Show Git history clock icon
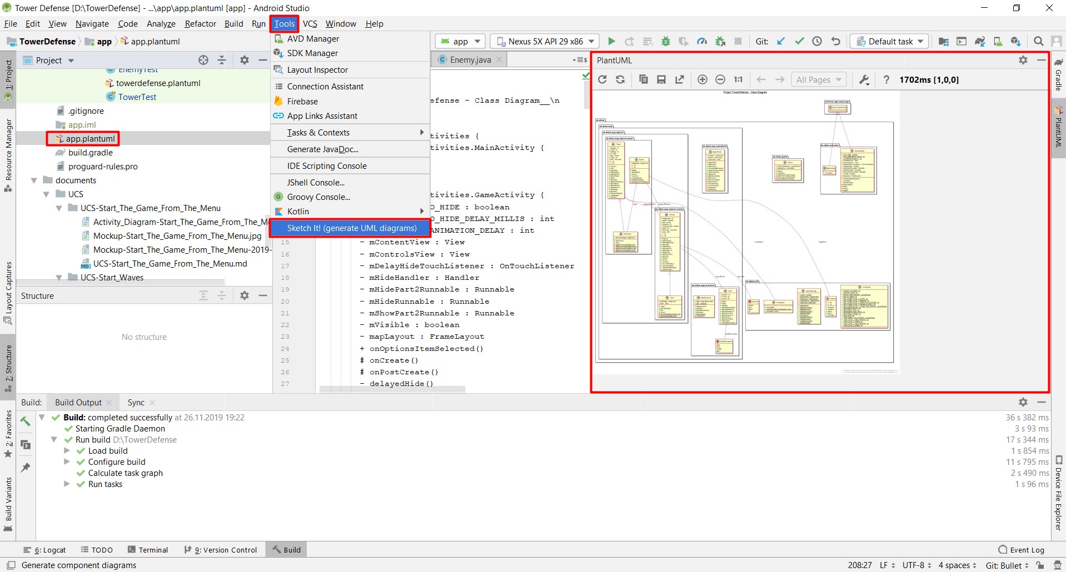 click(817, 41)
